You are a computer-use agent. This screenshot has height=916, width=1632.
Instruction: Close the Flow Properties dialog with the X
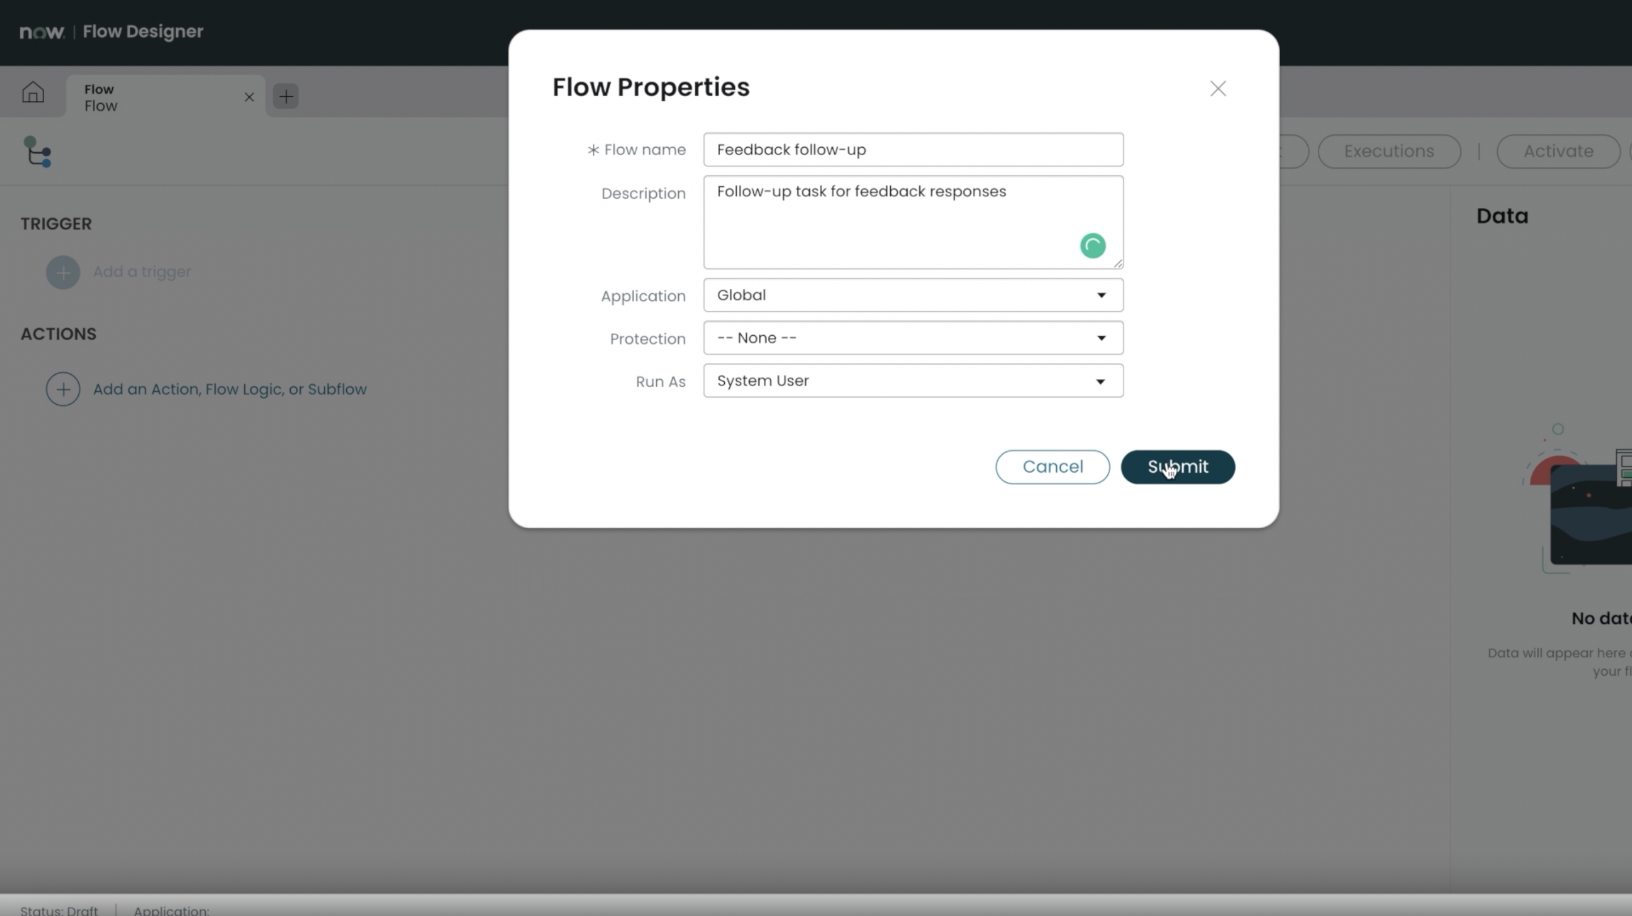coord(1218,89)
